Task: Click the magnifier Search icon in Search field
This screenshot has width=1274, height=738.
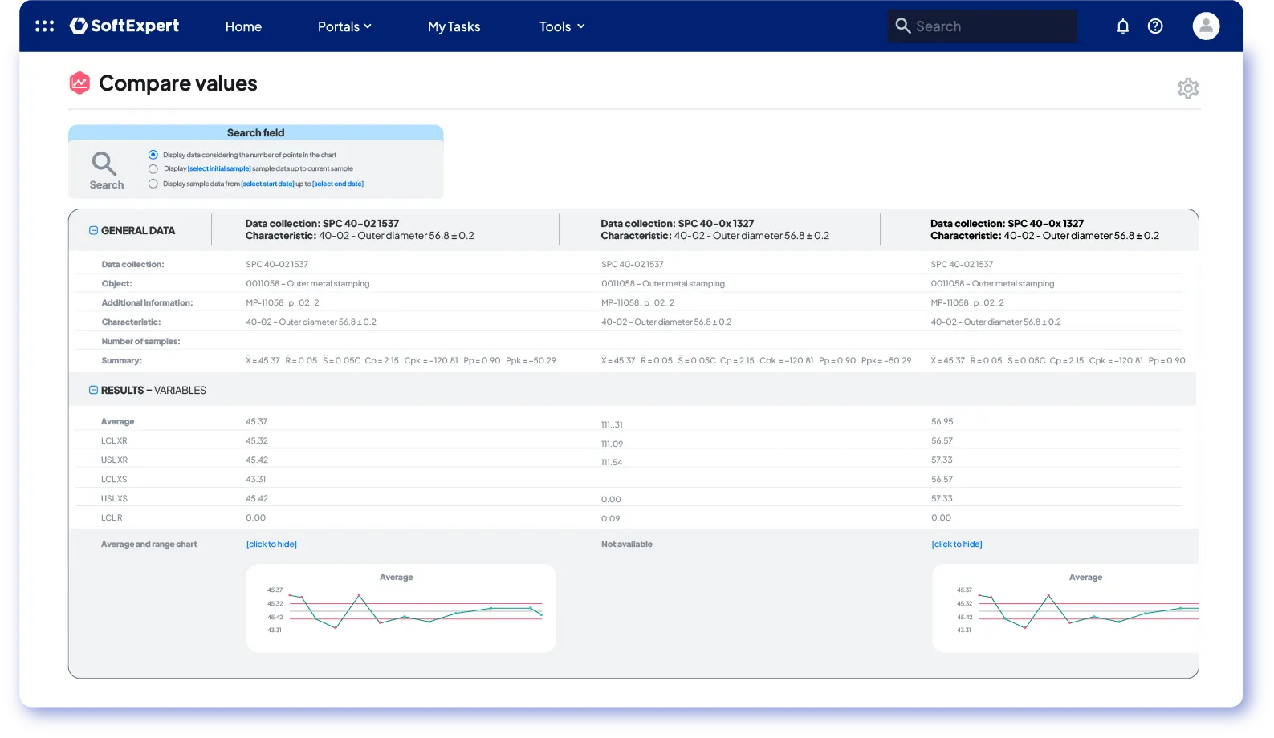Action: pos(105,164)
